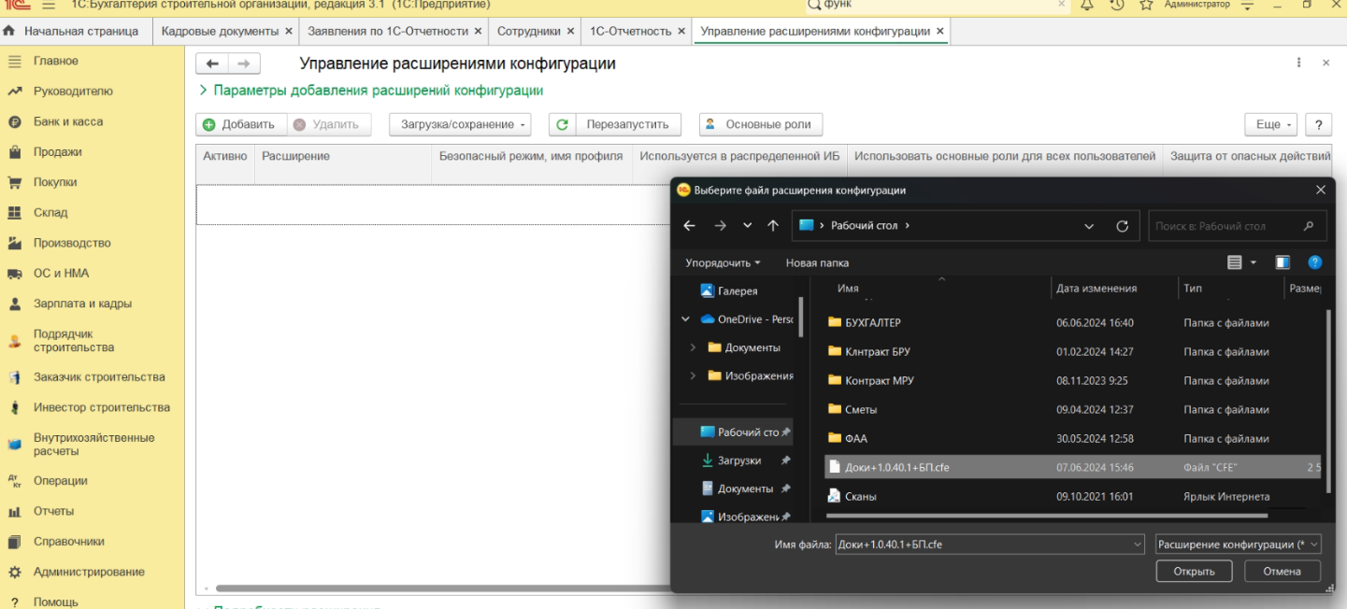The height and width of the screenshot is (609, 1347).
Task: Open the ОС и НМА section
Action: click(x=61, y=274)
